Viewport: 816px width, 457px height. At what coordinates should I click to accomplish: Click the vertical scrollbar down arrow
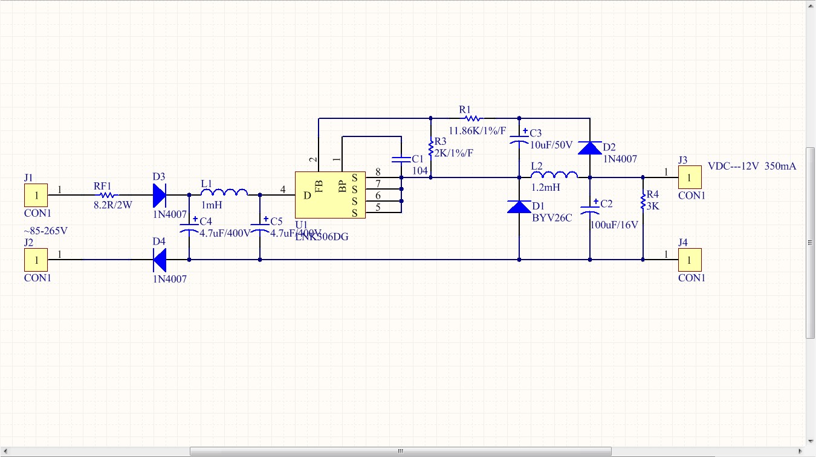pos(811,442)
